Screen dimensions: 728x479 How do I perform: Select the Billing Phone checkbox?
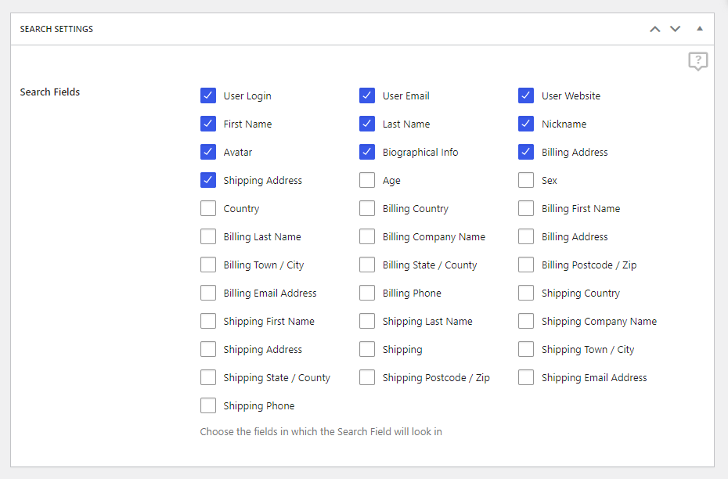[x=367, y=293]
